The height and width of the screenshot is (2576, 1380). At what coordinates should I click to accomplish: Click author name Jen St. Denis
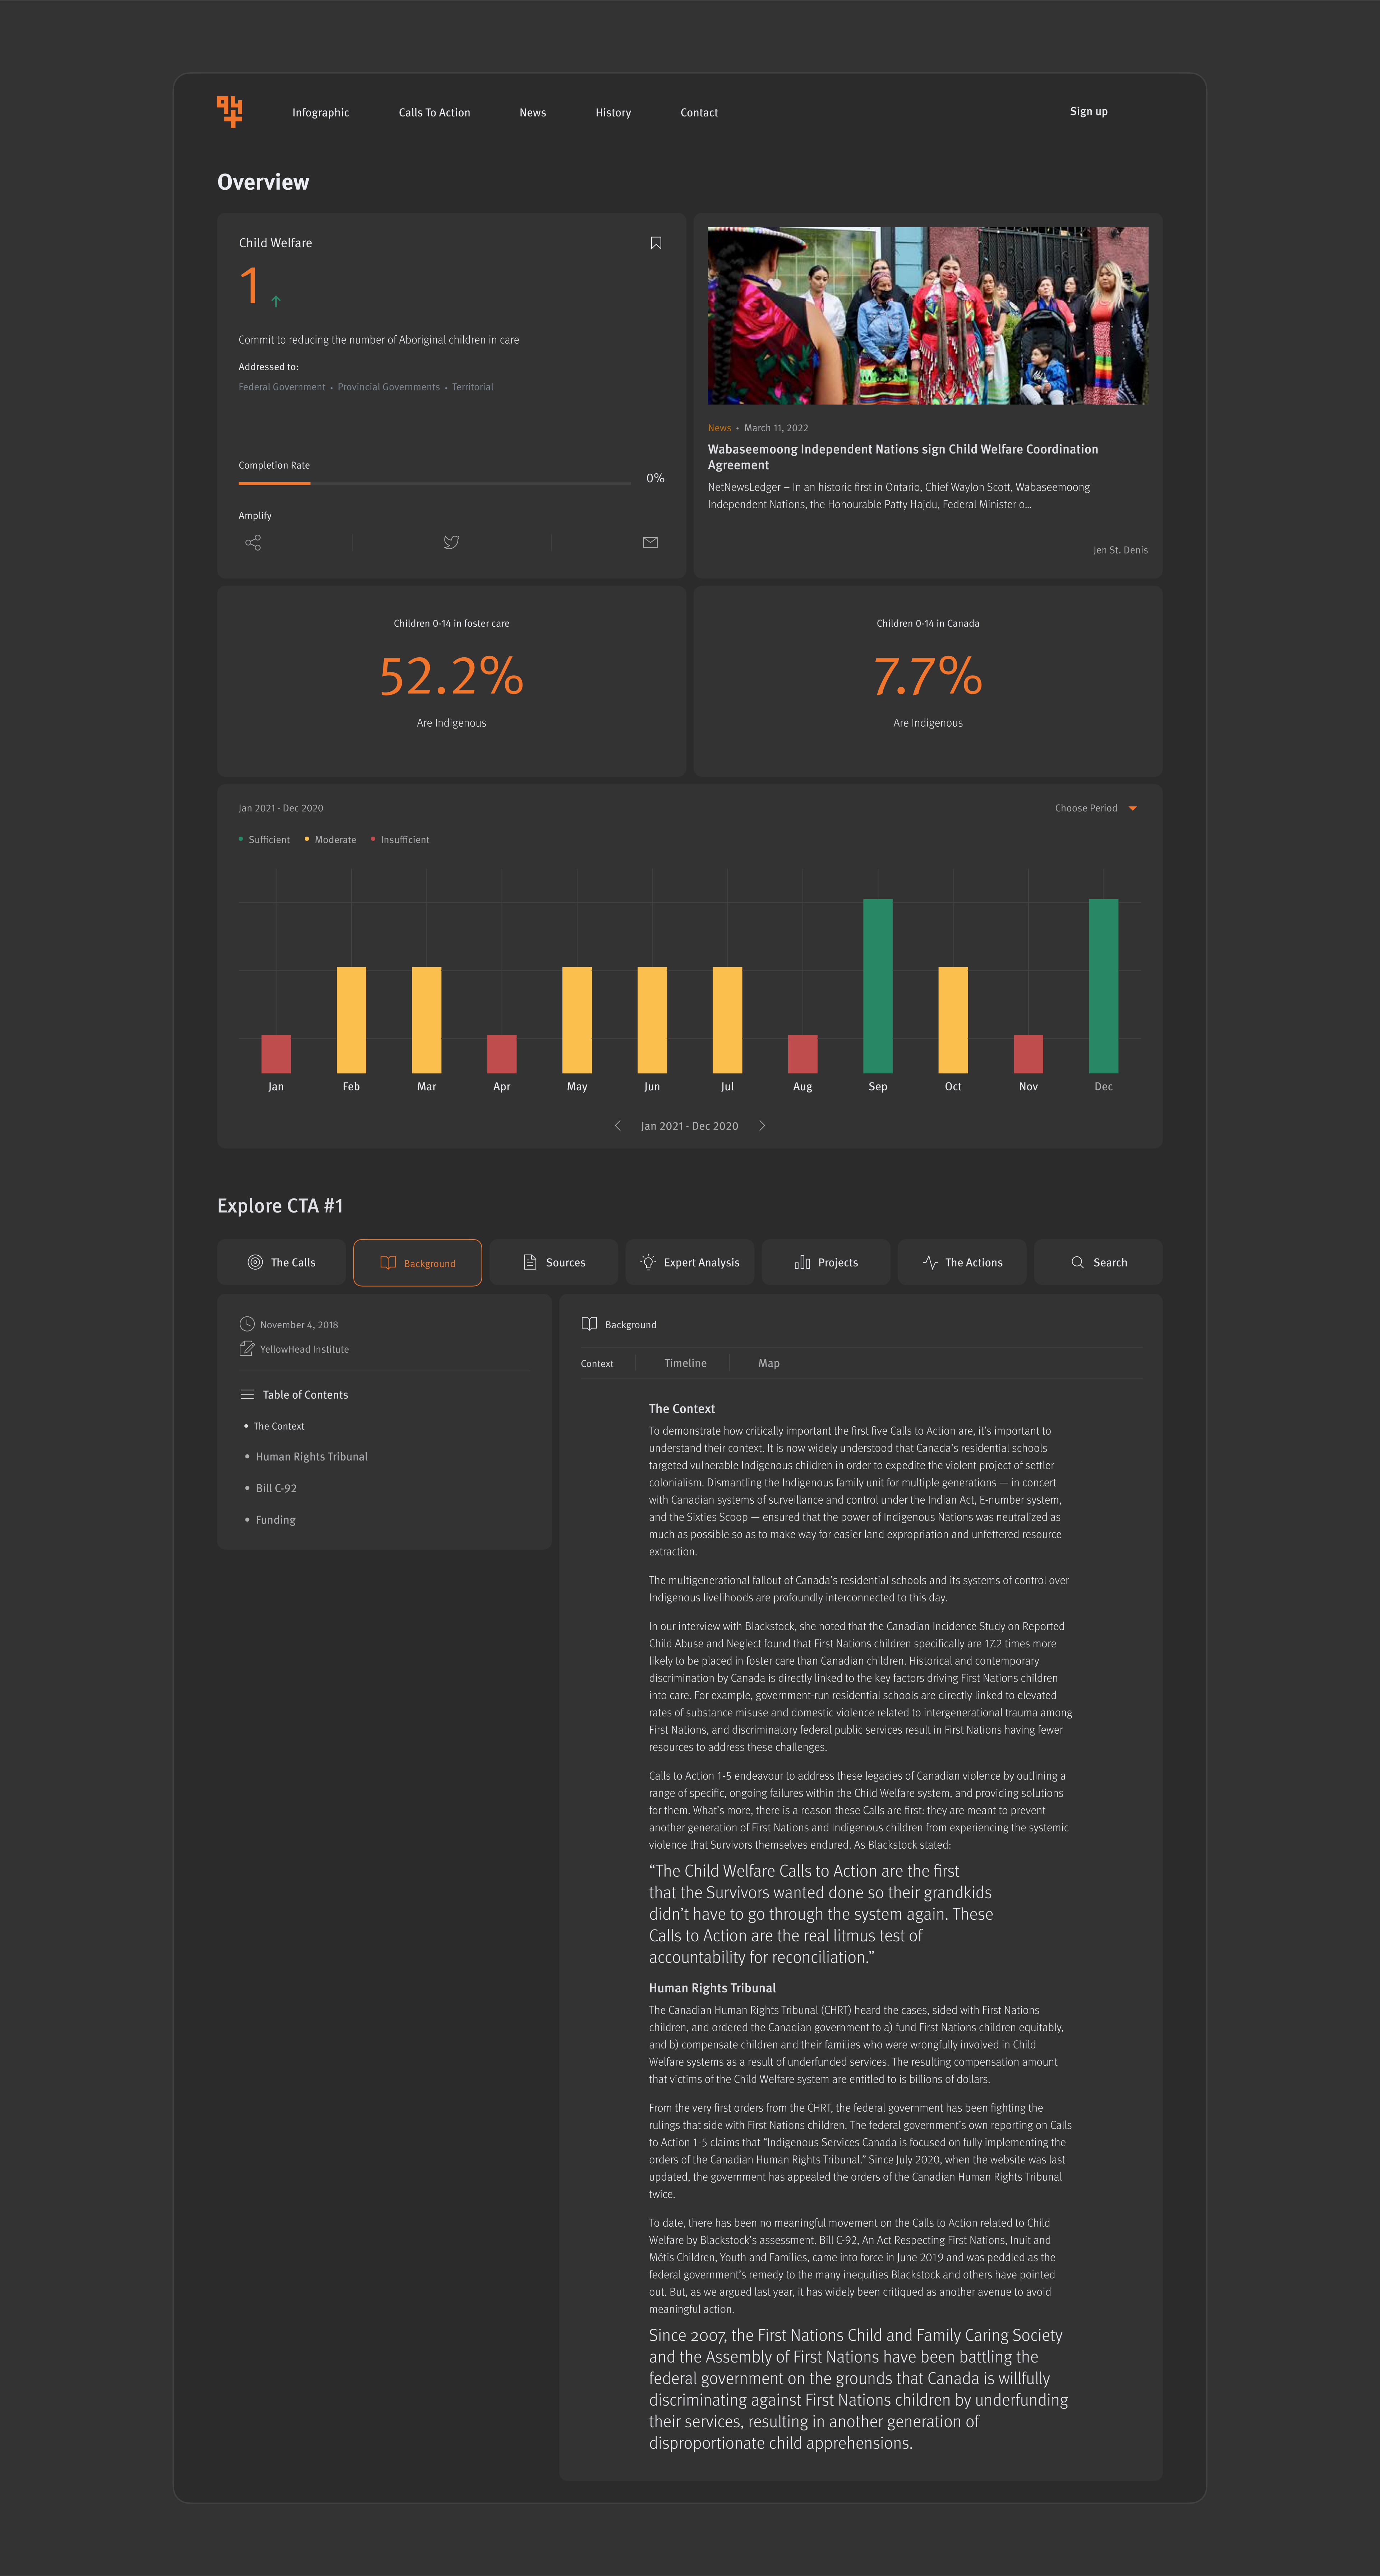coord(1120,550)
